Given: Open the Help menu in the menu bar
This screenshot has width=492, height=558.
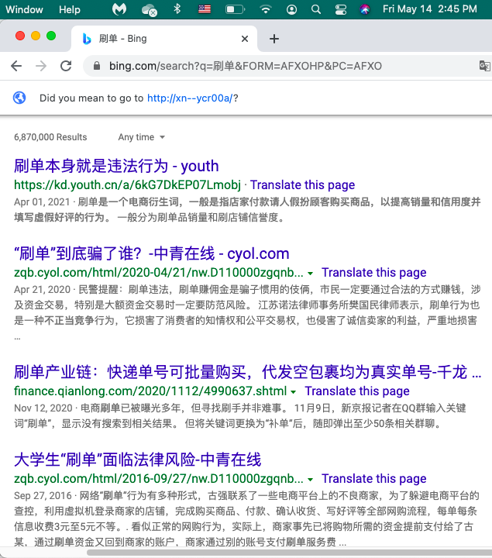Looking at the screenshot, I should click(70, 9).
